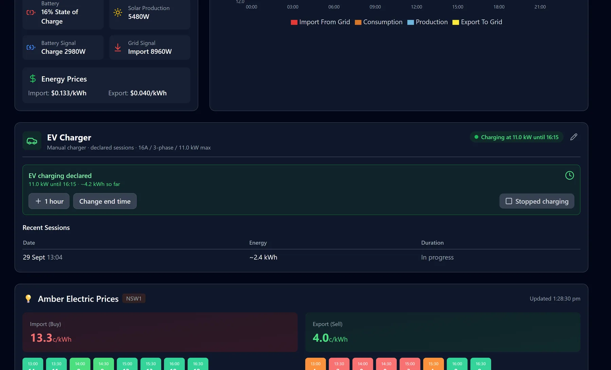Image resolution: width=611 pixels, height=370 pixels.
Task: Click the Charging at 11.0 kW status badge
Action: [x=516, y=137]
